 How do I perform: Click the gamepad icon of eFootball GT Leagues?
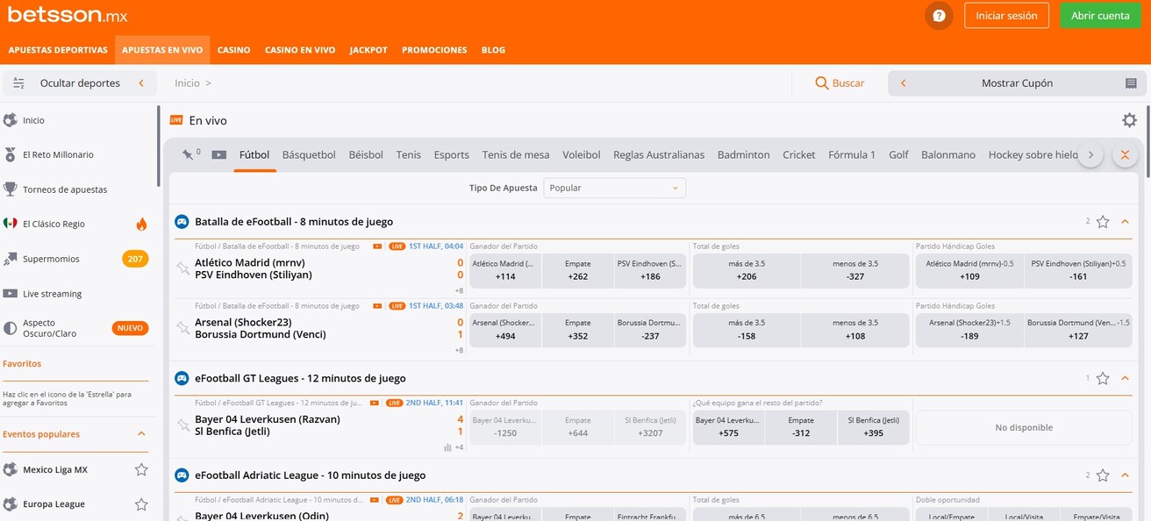(182, 379)
